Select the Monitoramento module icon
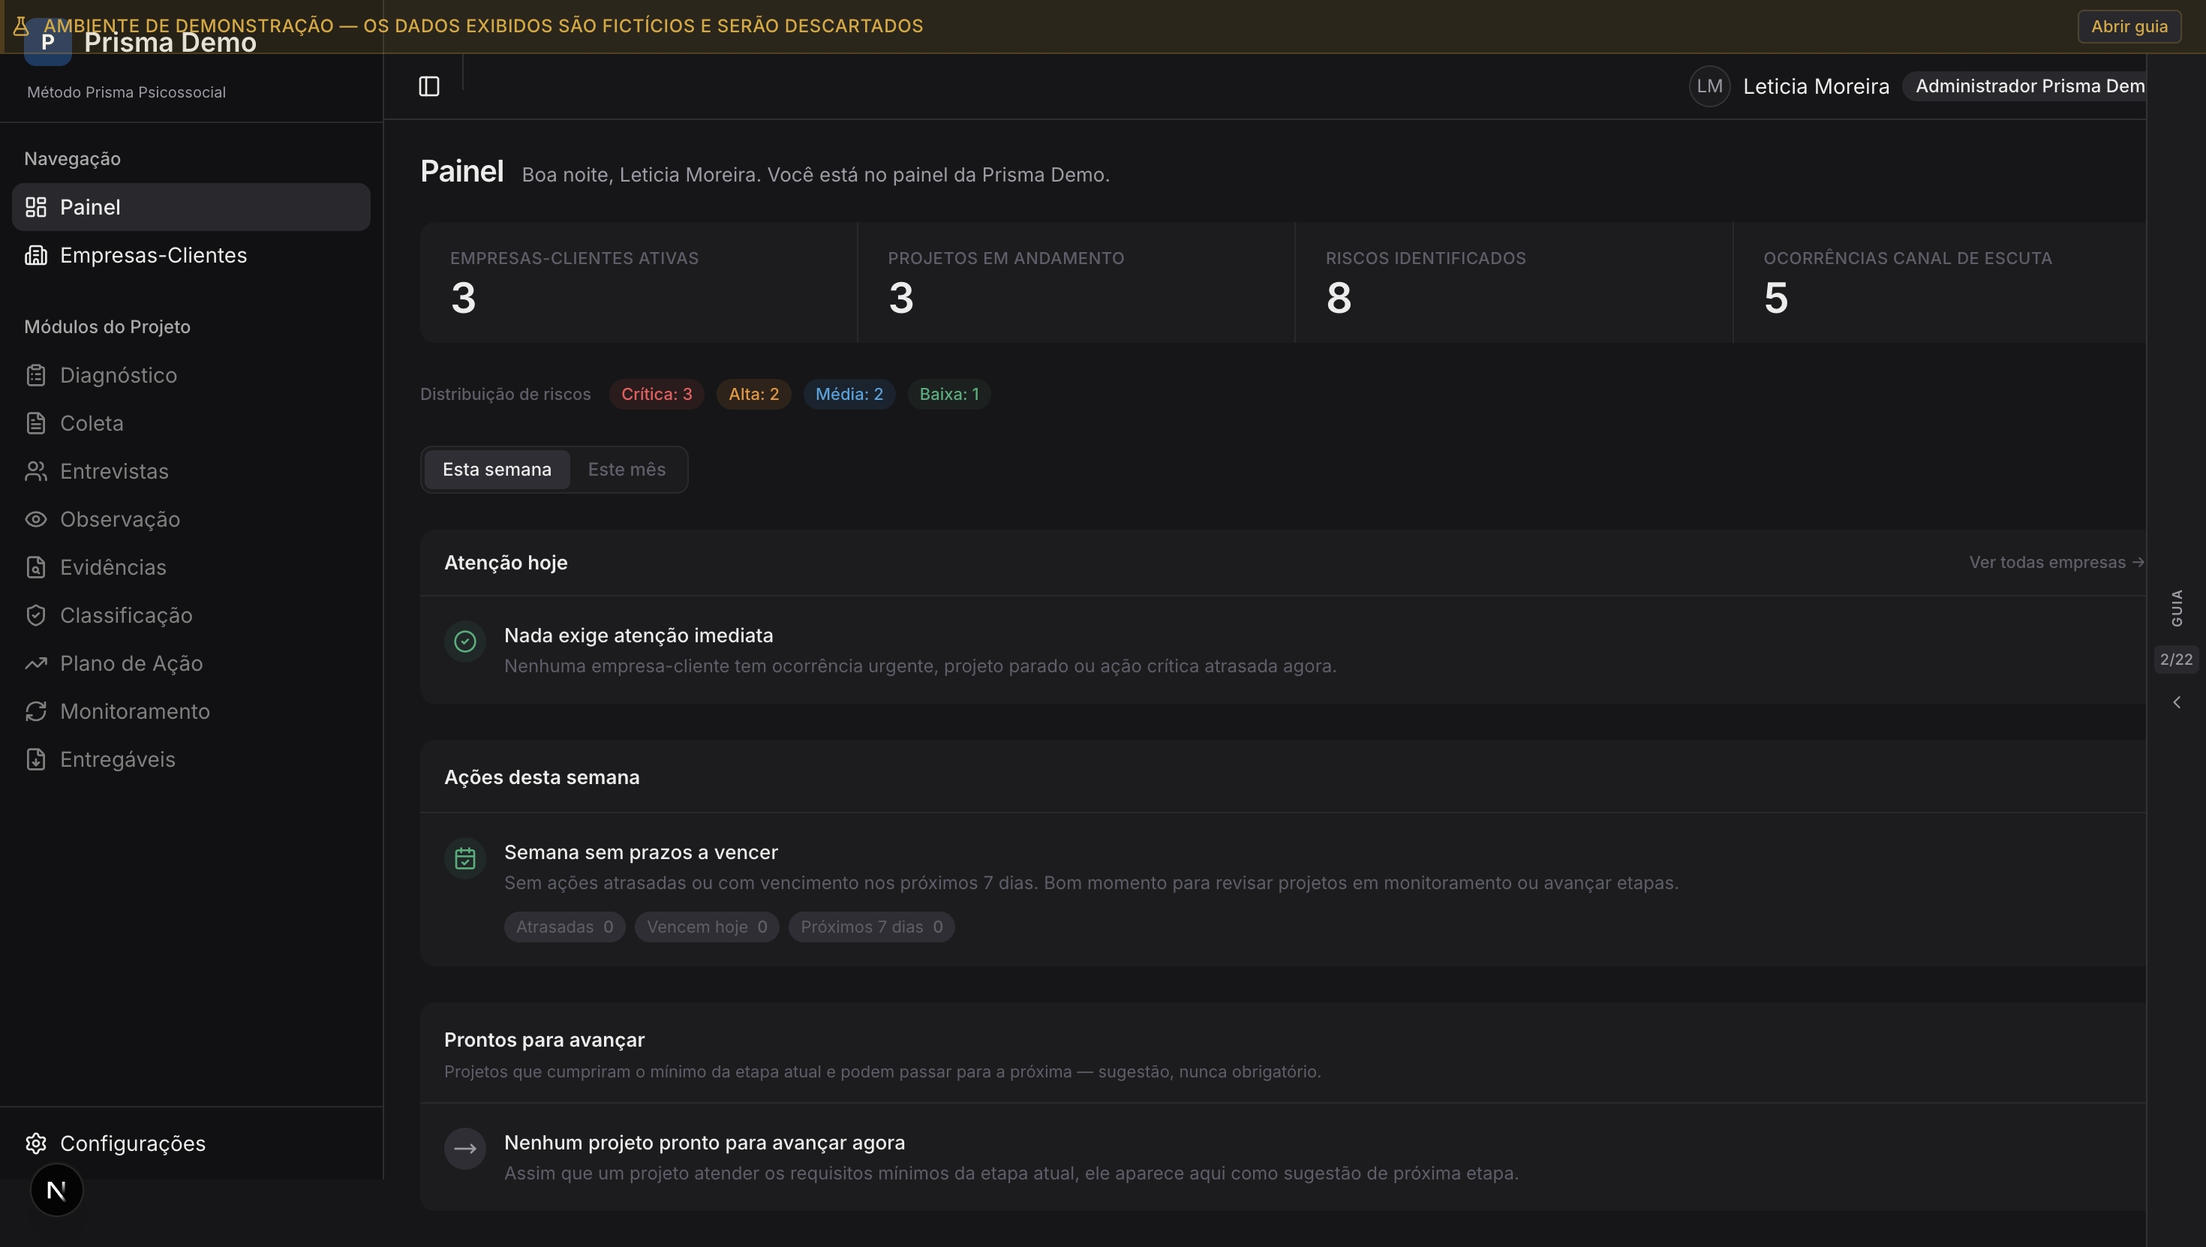 click(x=35, y=711)
